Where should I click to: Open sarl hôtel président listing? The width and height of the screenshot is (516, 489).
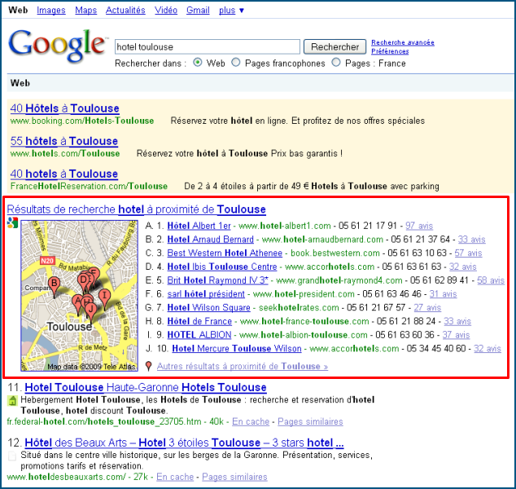[206, 294]
